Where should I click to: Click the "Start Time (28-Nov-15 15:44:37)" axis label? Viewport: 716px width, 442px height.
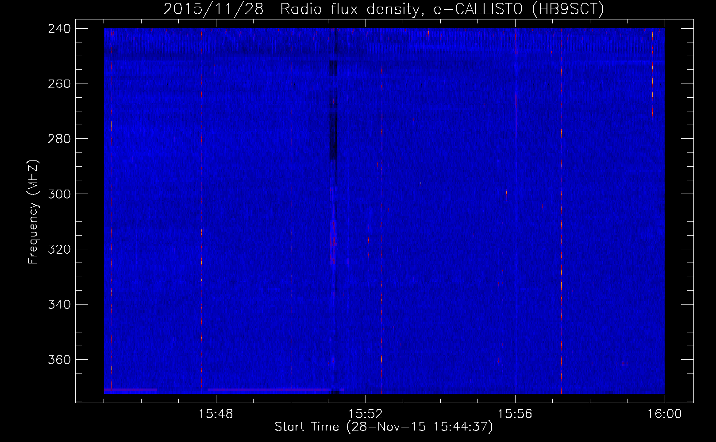pyautogui.click(x=384, y=427)
